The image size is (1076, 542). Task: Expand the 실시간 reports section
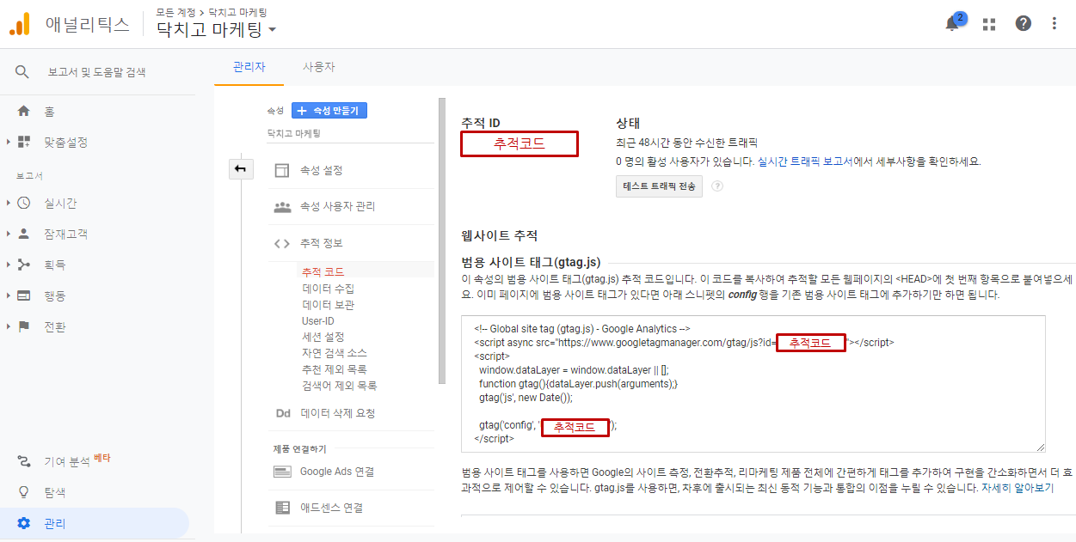tap(9, 203)
